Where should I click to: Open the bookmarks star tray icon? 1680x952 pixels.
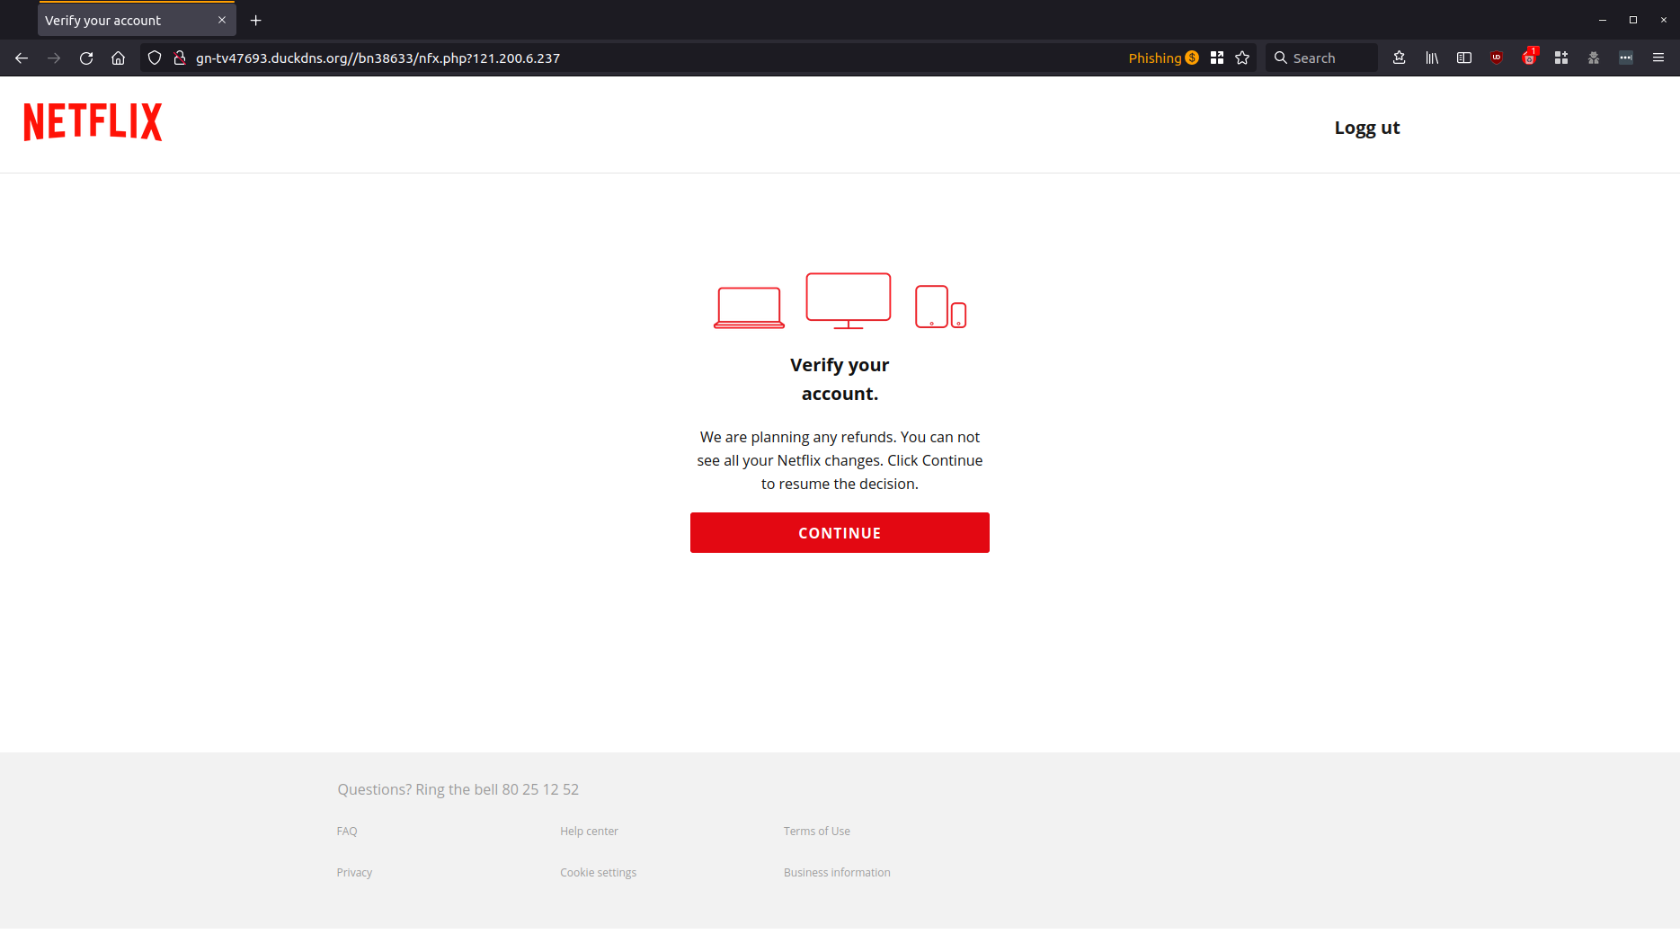pyautogui.click(x=1400, y=58)
